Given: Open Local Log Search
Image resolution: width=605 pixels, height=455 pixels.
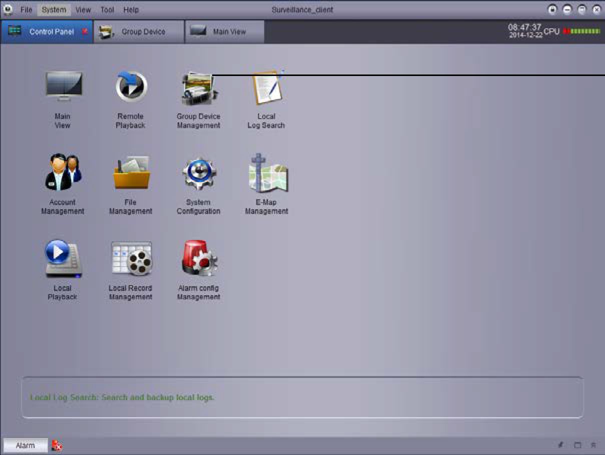Looking at the screenshot, I should pyautogui.click(x=267, y=88).
